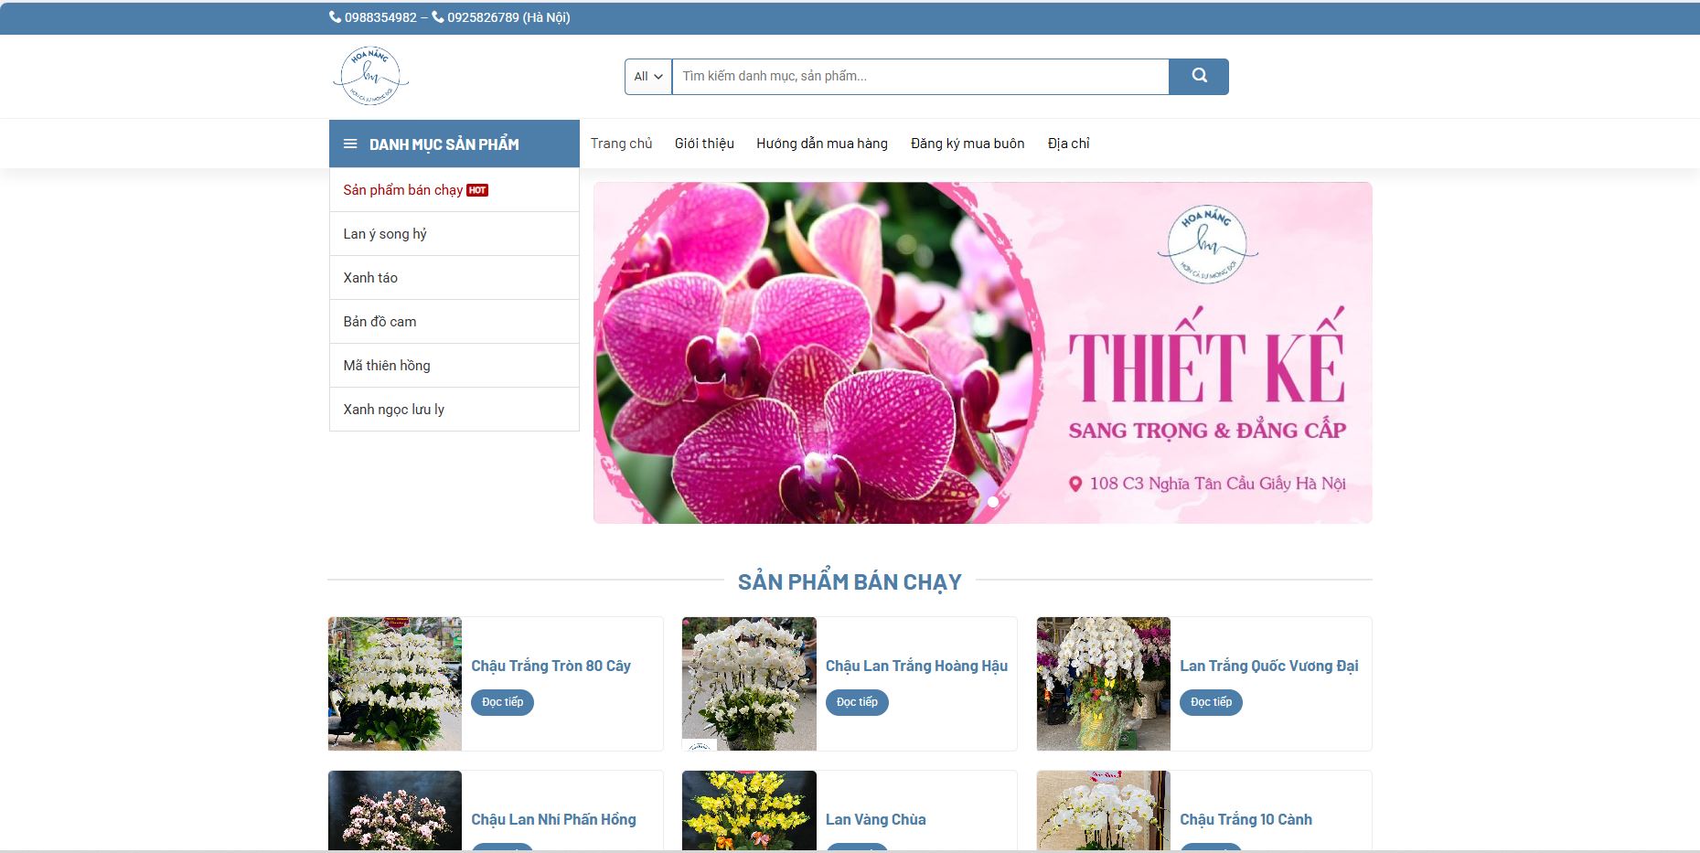Open Chậu Trắng Tròn 80 Cây thumbnail
Image resolution: width=1700 pixels, height=853 pixels.
tap(395, 684)
